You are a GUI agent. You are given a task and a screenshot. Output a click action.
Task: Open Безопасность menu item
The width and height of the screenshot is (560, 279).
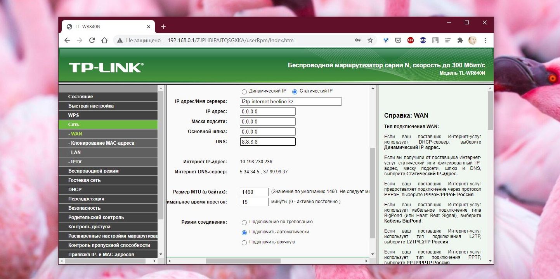(108, 208)
